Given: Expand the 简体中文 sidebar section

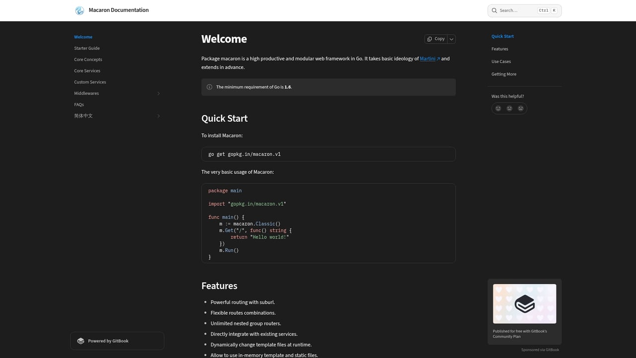Looking at the screenshot, I should [159, 116].
